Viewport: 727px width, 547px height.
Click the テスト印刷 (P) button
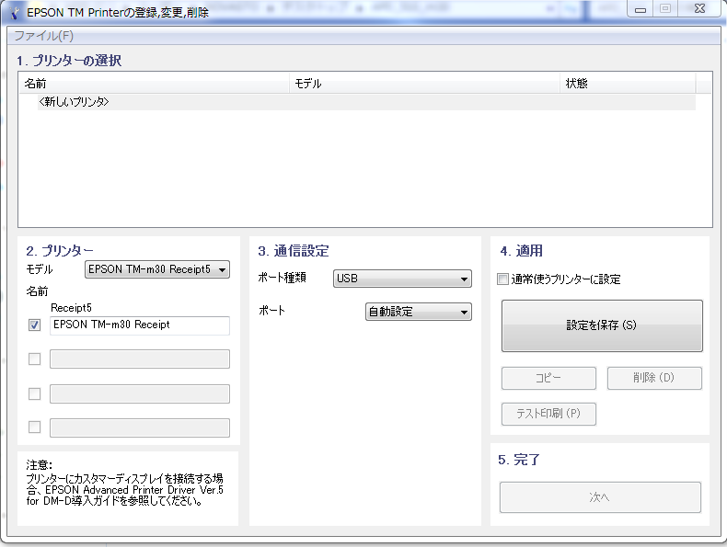(548, 414)
